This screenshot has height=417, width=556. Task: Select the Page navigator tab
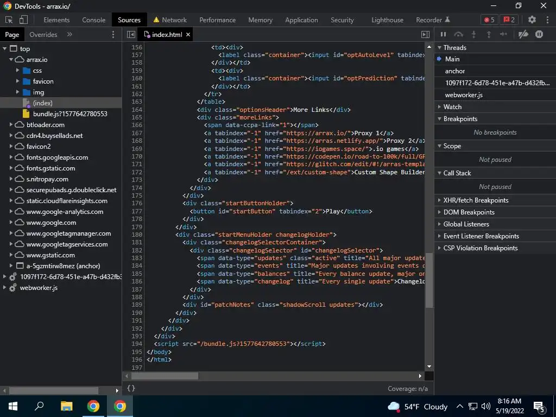coord(12,34)
